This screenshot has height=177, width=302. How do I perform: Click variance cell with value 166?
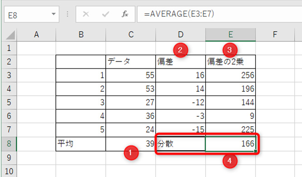click(230, 144)
